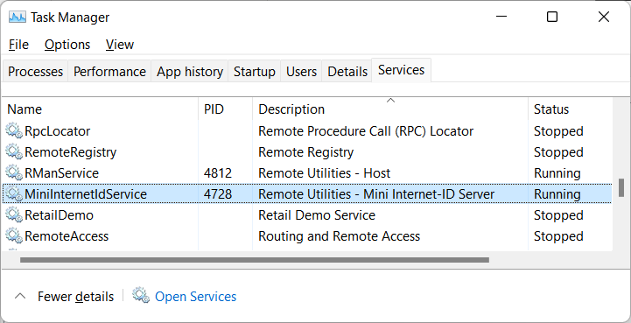Switch to the Details tab
Screen dimensions: 631x323
(347, 72)
